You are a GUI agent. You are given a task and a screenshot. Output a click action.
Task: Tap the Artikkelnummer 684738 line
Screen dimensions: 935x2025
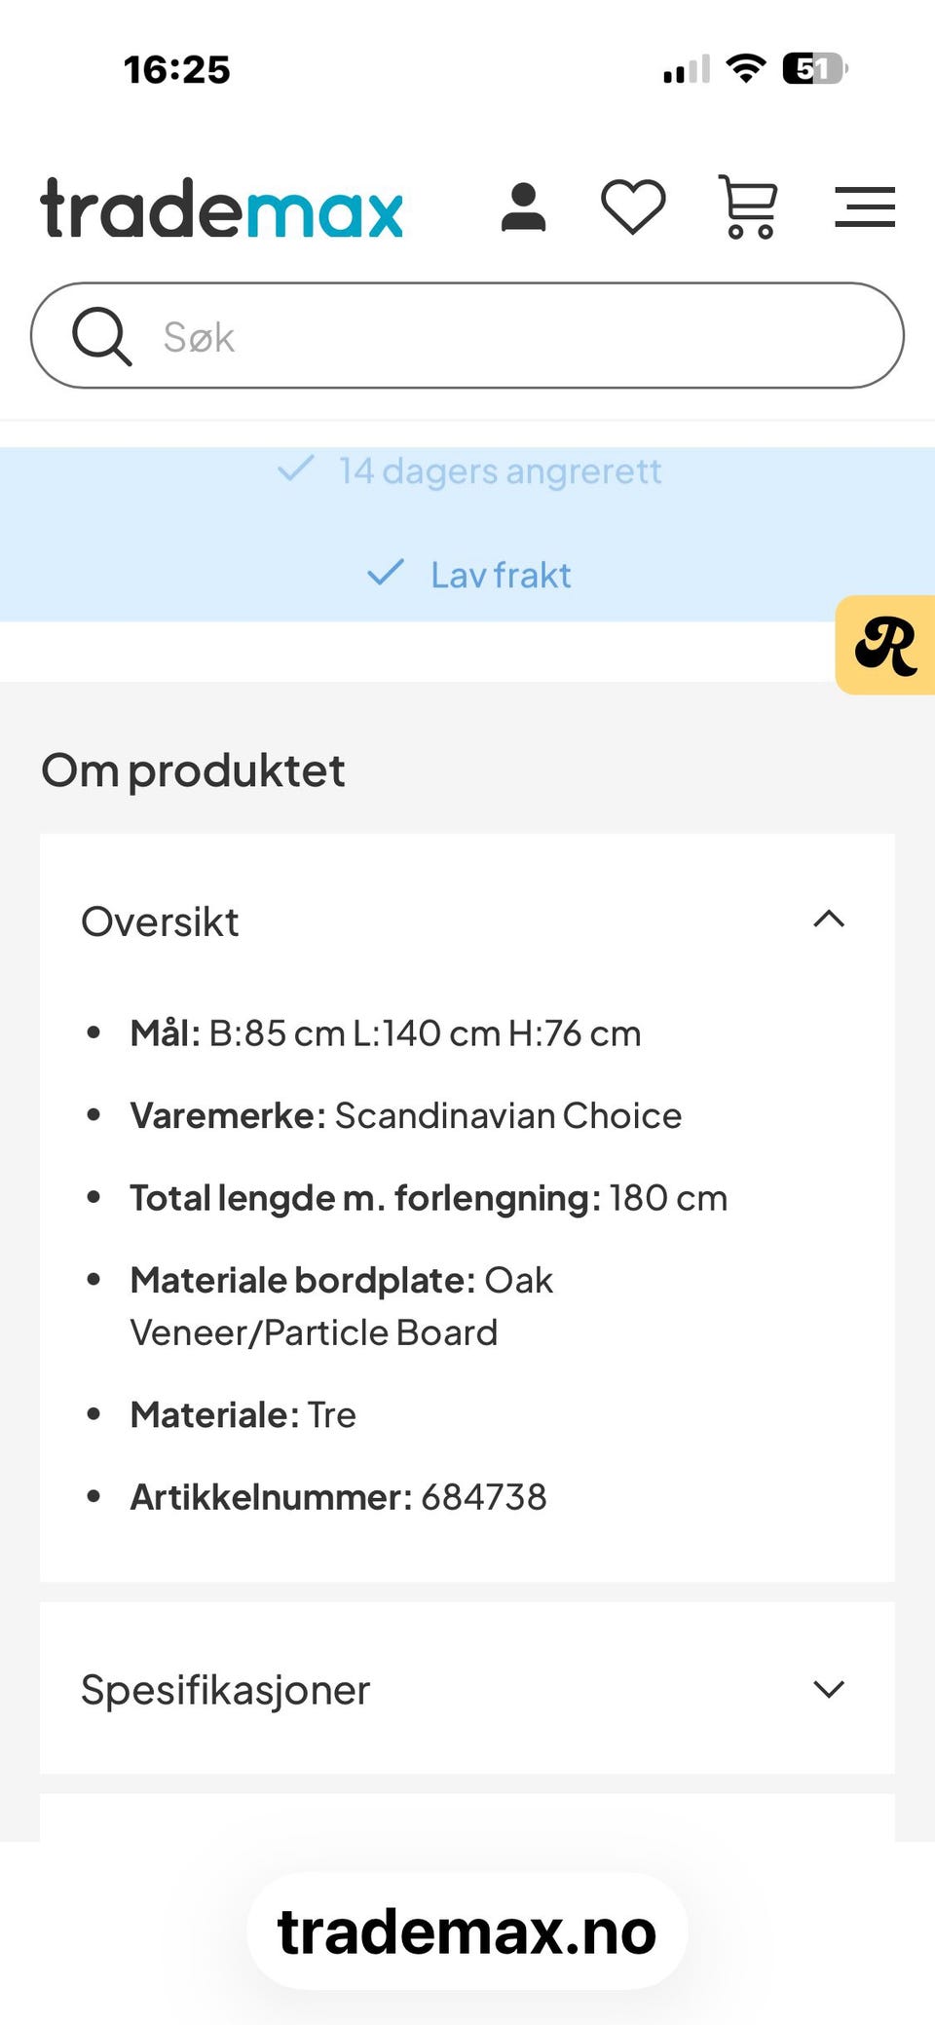338,1497
